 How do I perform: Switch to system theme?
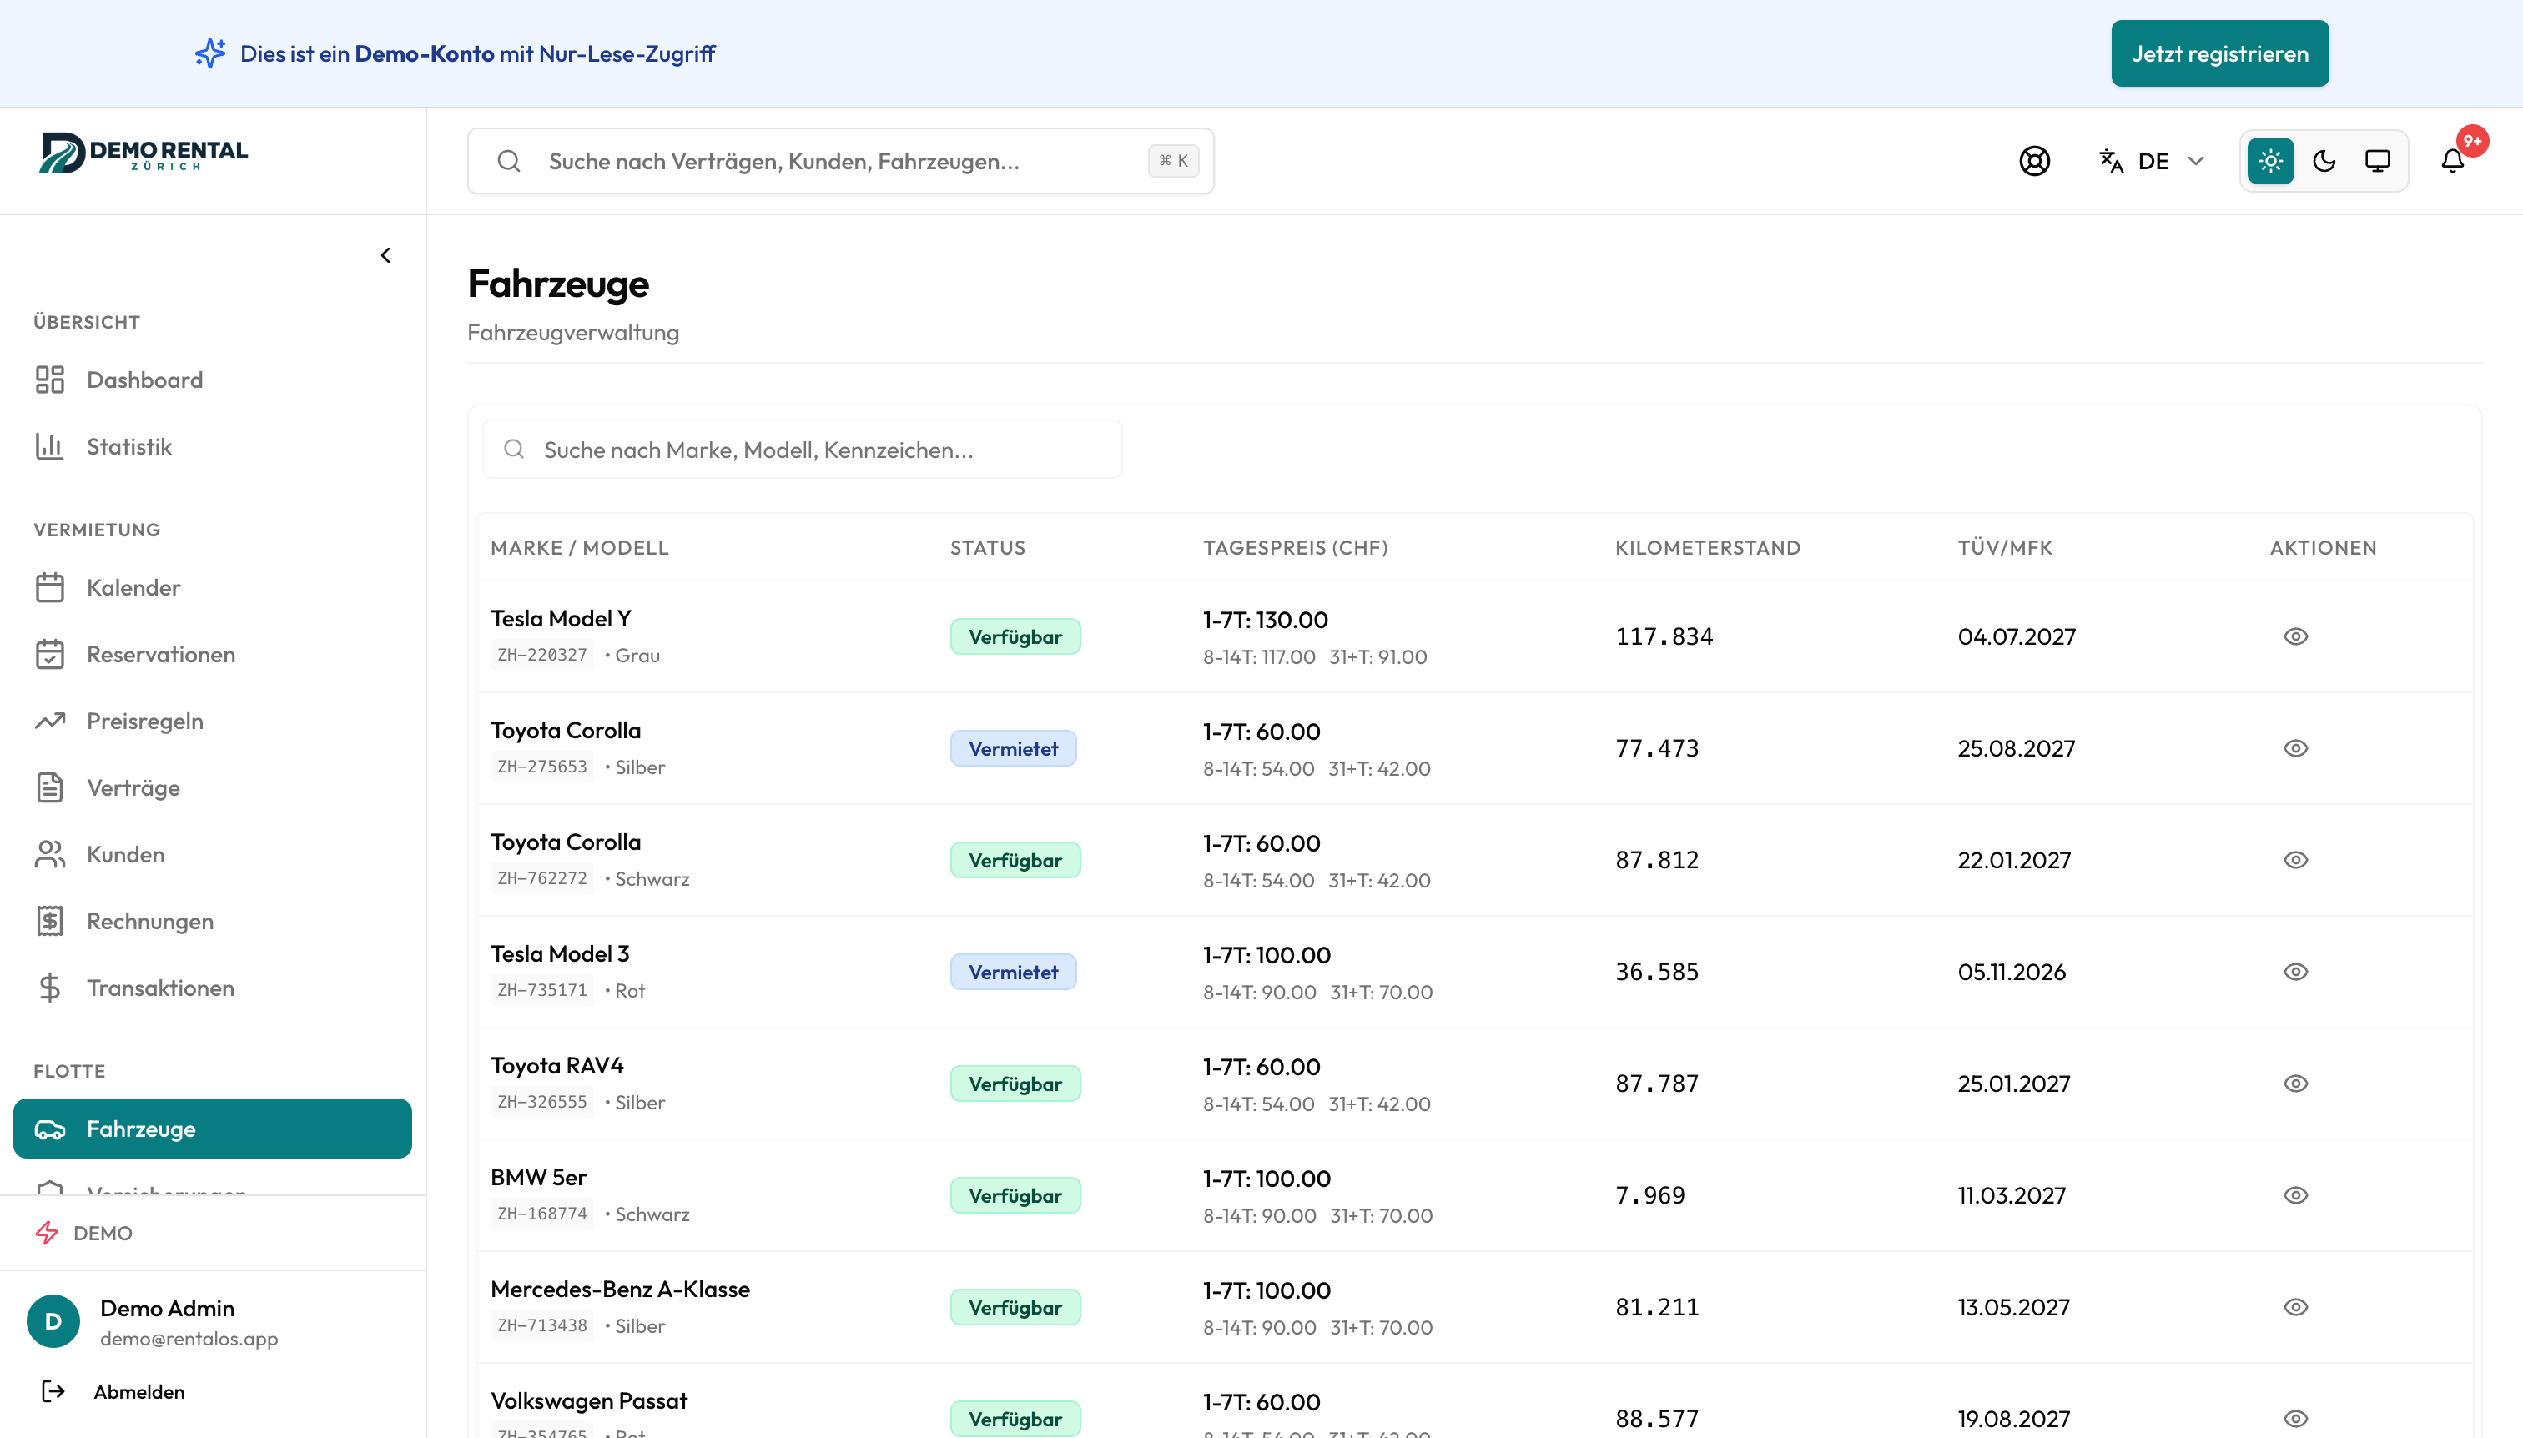point(2377,161)
